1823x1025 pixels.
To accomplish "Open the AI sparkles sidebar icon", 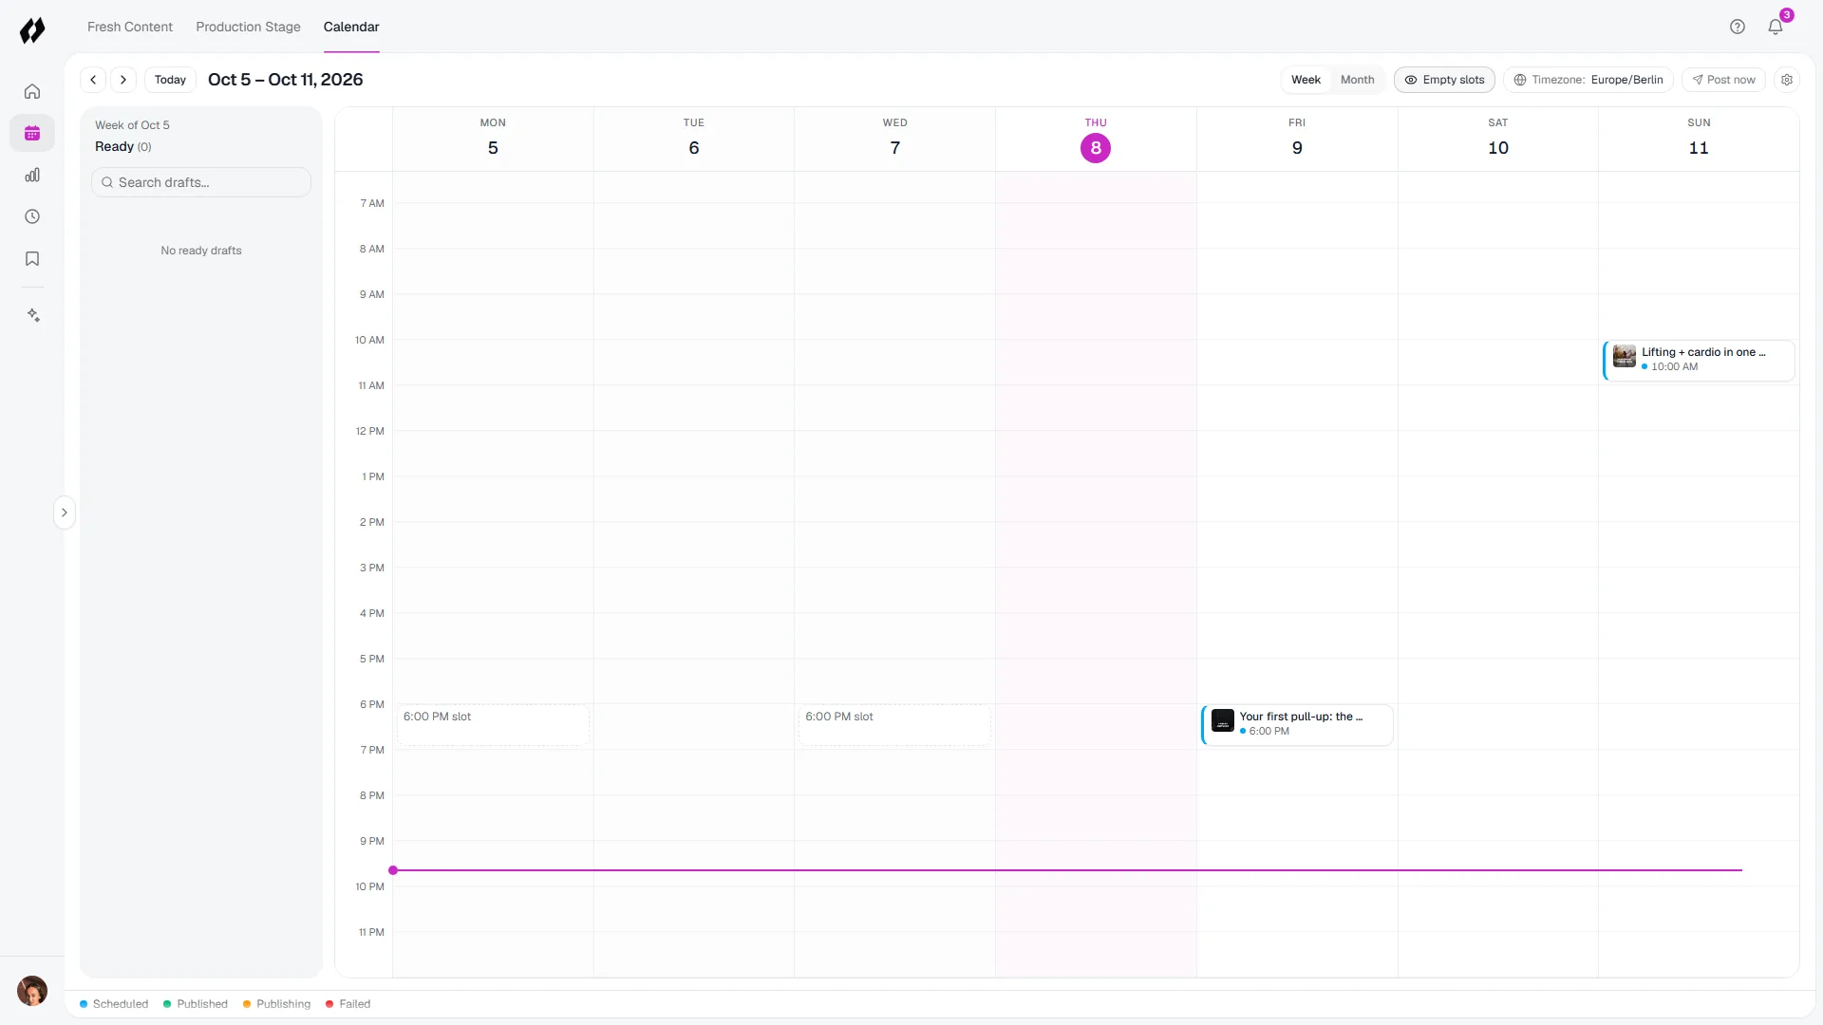I will pos(32,315).
